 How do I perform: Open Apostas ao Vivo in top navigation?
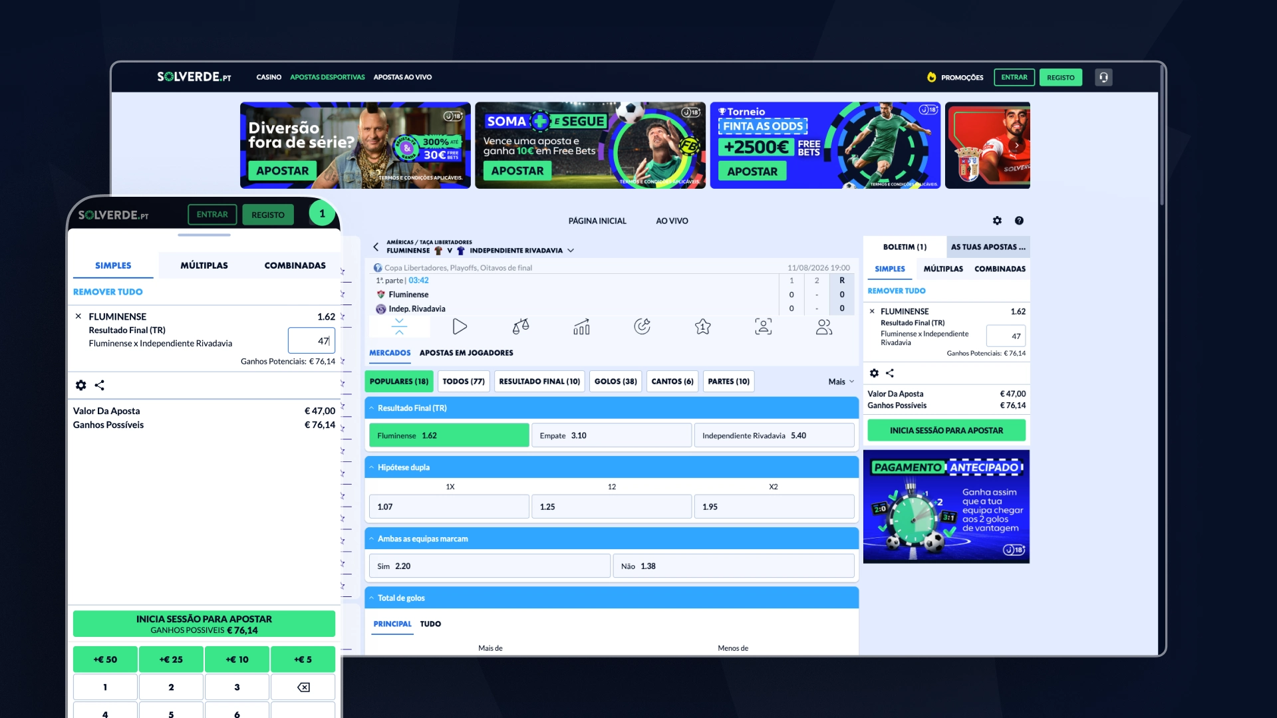pos(402,77)
